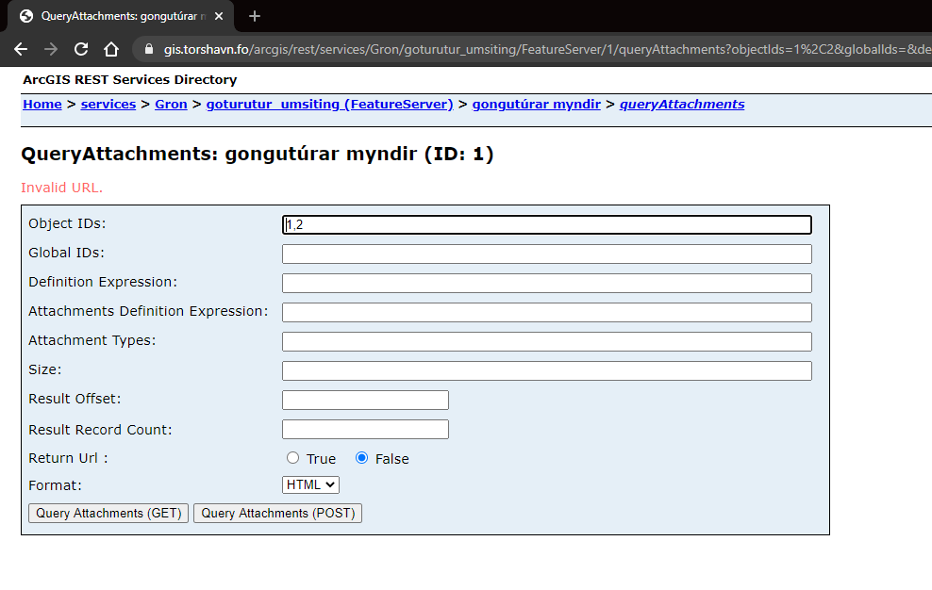
Task: Select the False radio button for Return Url
Action: pyautogui.click(x=361, y=458)
